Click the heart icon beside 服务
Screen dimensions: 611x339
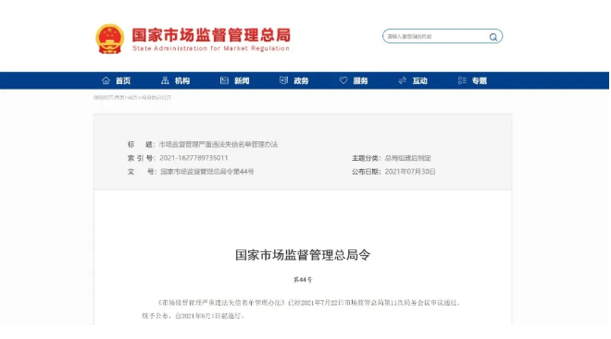tap(343, 80)
